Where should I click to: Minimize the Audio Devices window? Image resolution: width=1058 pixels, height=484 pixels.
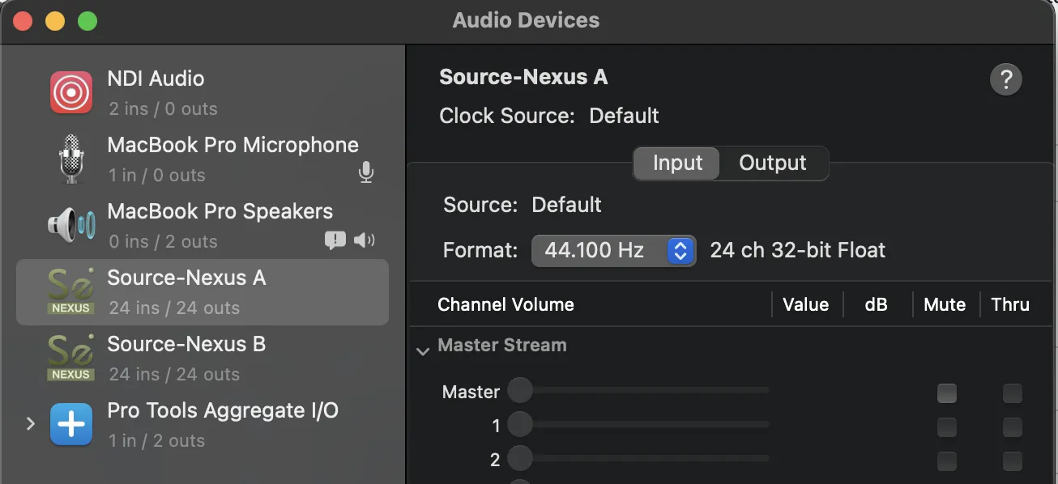(54, 21)
